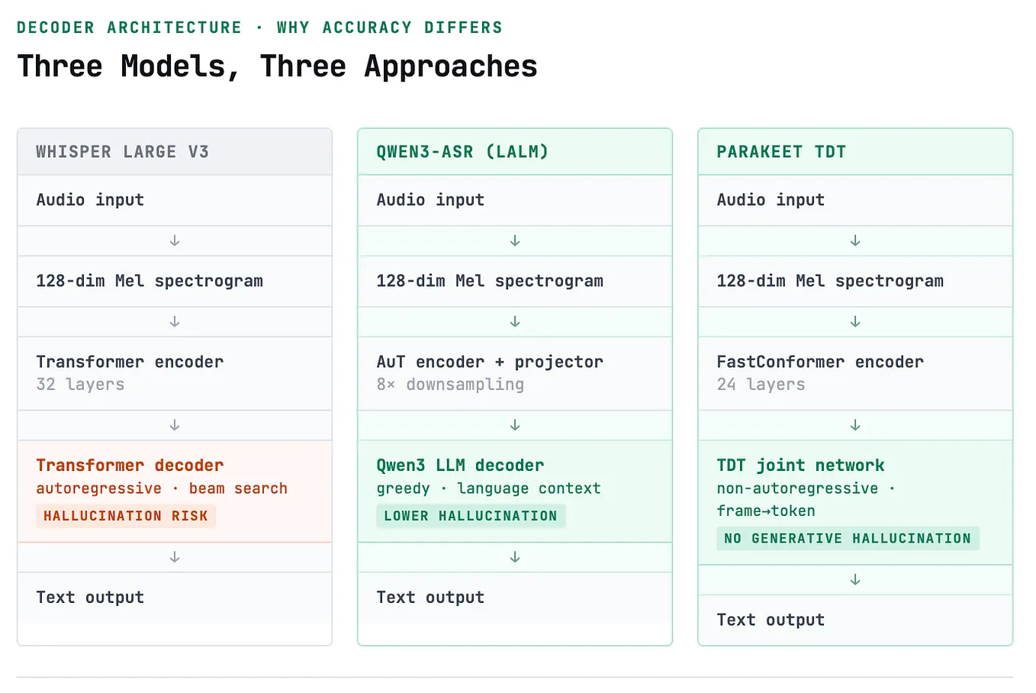Select the Transformer decoder block
The image size is (1036, 693).
[175, 492]
